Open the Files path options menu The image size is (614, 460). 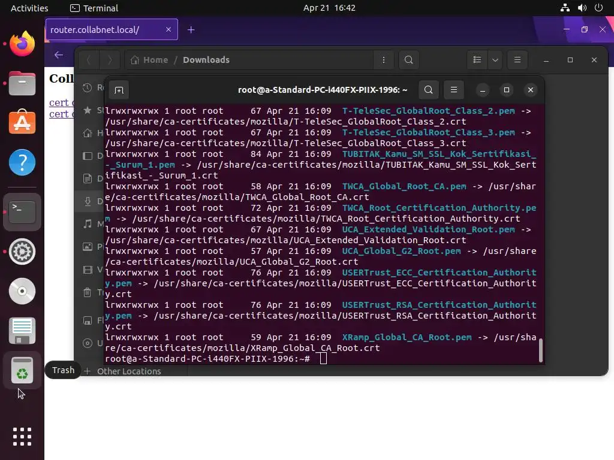(x=383, y=60)
